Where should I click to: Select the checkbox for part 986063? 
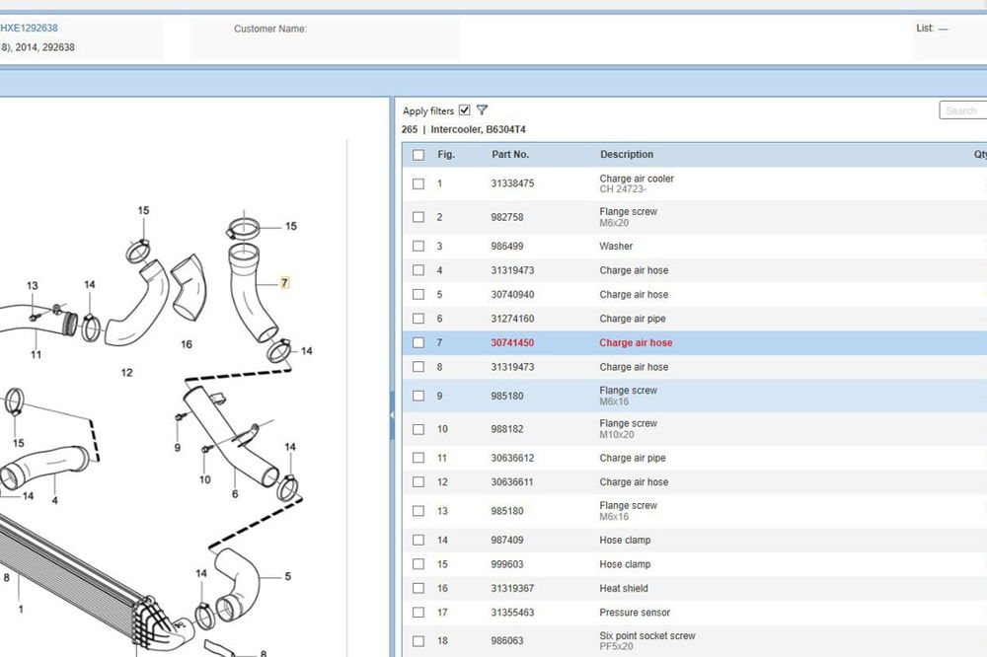(418, 641)
